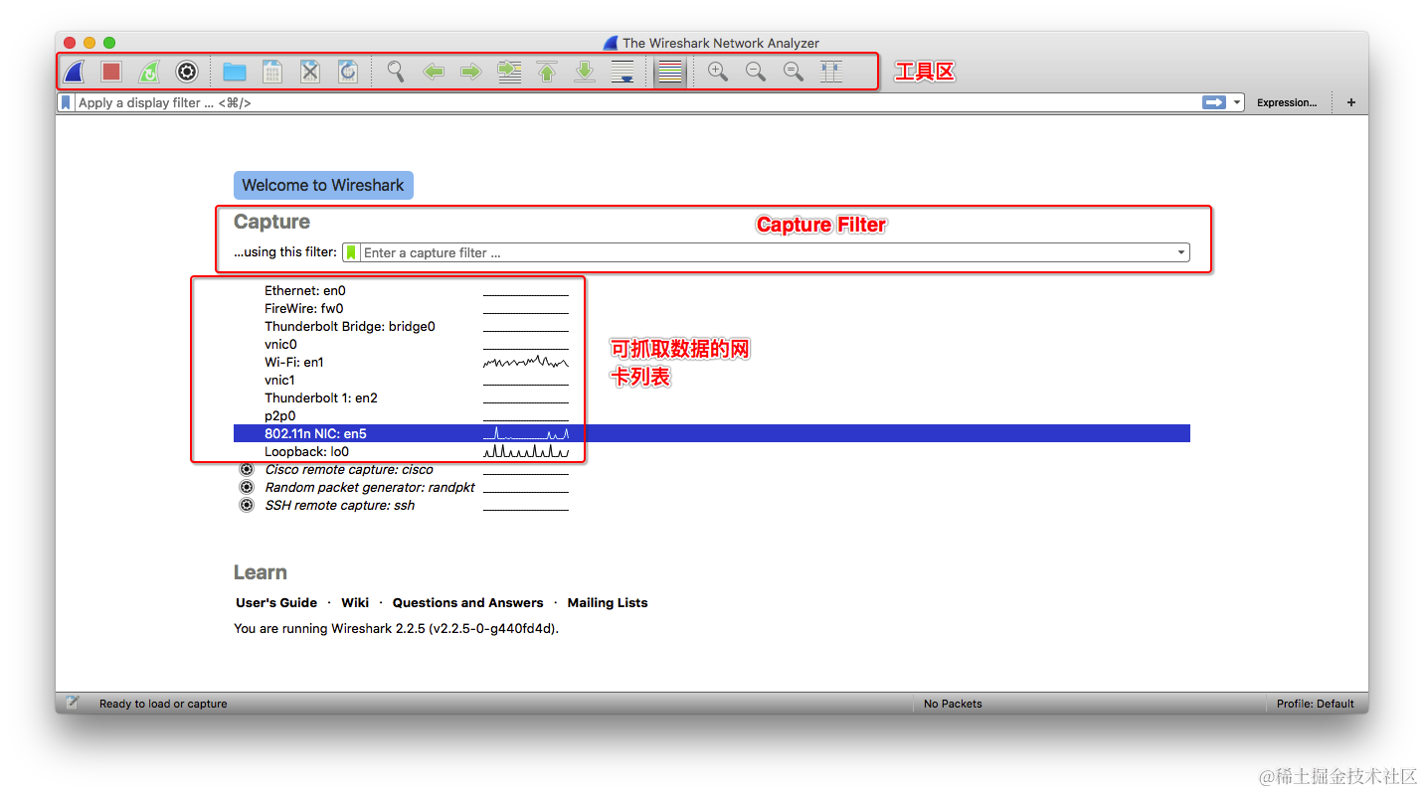Click the display filter bookmark icon
Viewport: 1424px width, 793px height.
(66, 102)
